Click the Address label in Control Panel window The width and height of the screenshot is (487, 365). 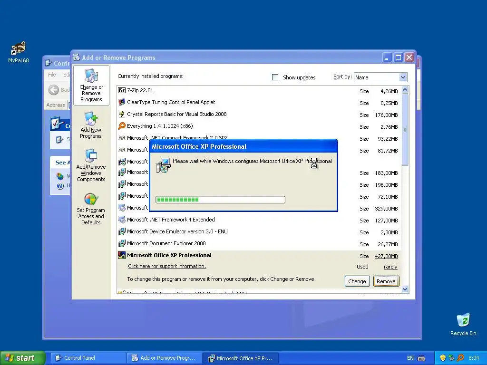click(x=56, y=105)
